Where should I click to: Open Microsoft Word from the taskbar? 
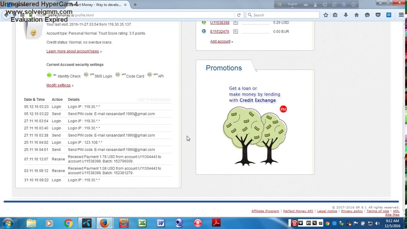click(161, 223)
